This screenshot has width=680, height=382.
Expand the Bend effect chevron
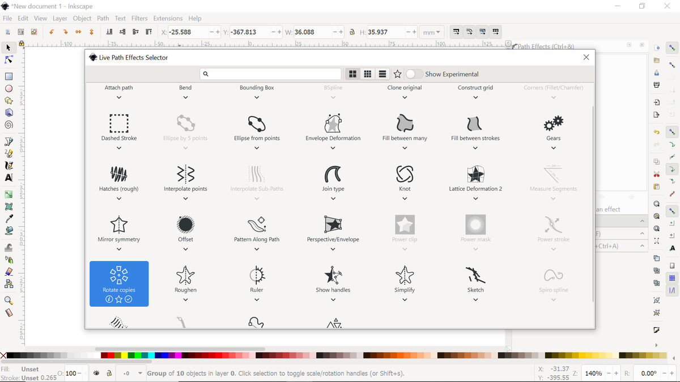185,97
